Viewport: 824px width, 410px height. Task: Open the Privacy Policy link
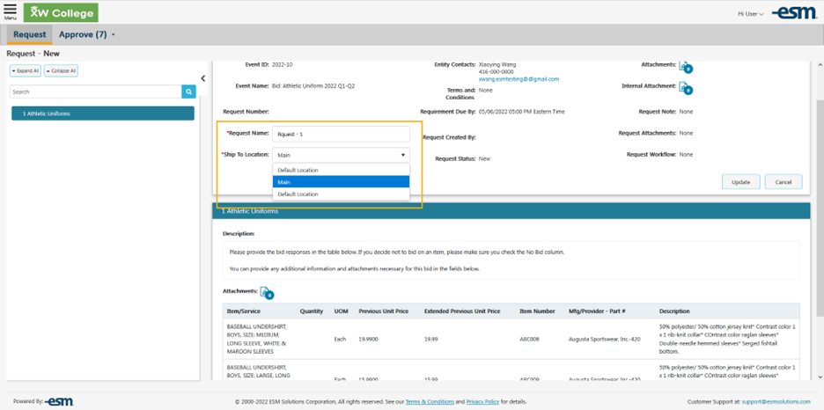click(482, 401)
